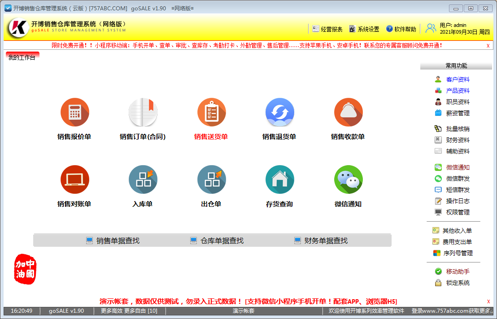Open the 系统设置 settings menu
This screenshot has width=497, height=319.
pyautogui.click(x=368, y=28)
